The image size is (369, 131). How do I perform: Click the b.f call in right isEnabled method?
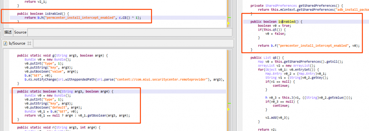(312, 46)
